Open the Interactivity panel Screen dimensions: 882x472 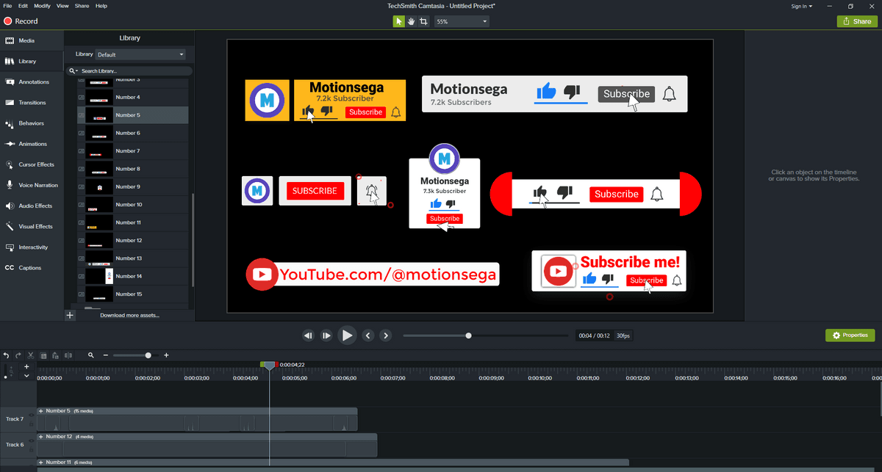pos(32,247)
